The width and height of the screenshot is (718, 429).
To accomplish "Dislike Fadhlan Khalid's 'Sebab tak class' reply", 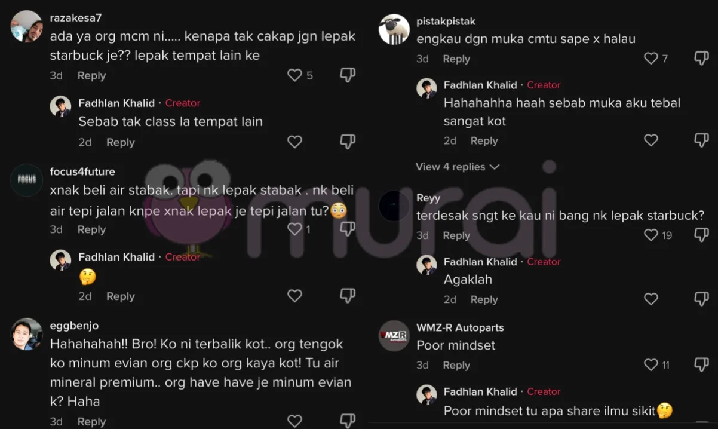I will [347, 142].
